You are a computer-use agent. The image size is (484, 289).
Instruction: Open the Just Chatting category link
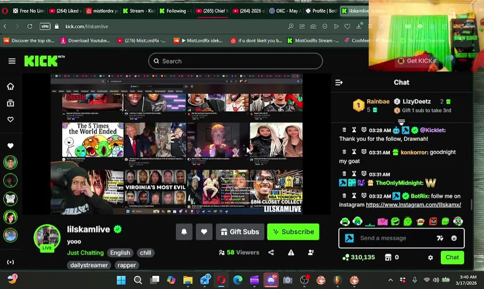point(85,252)
